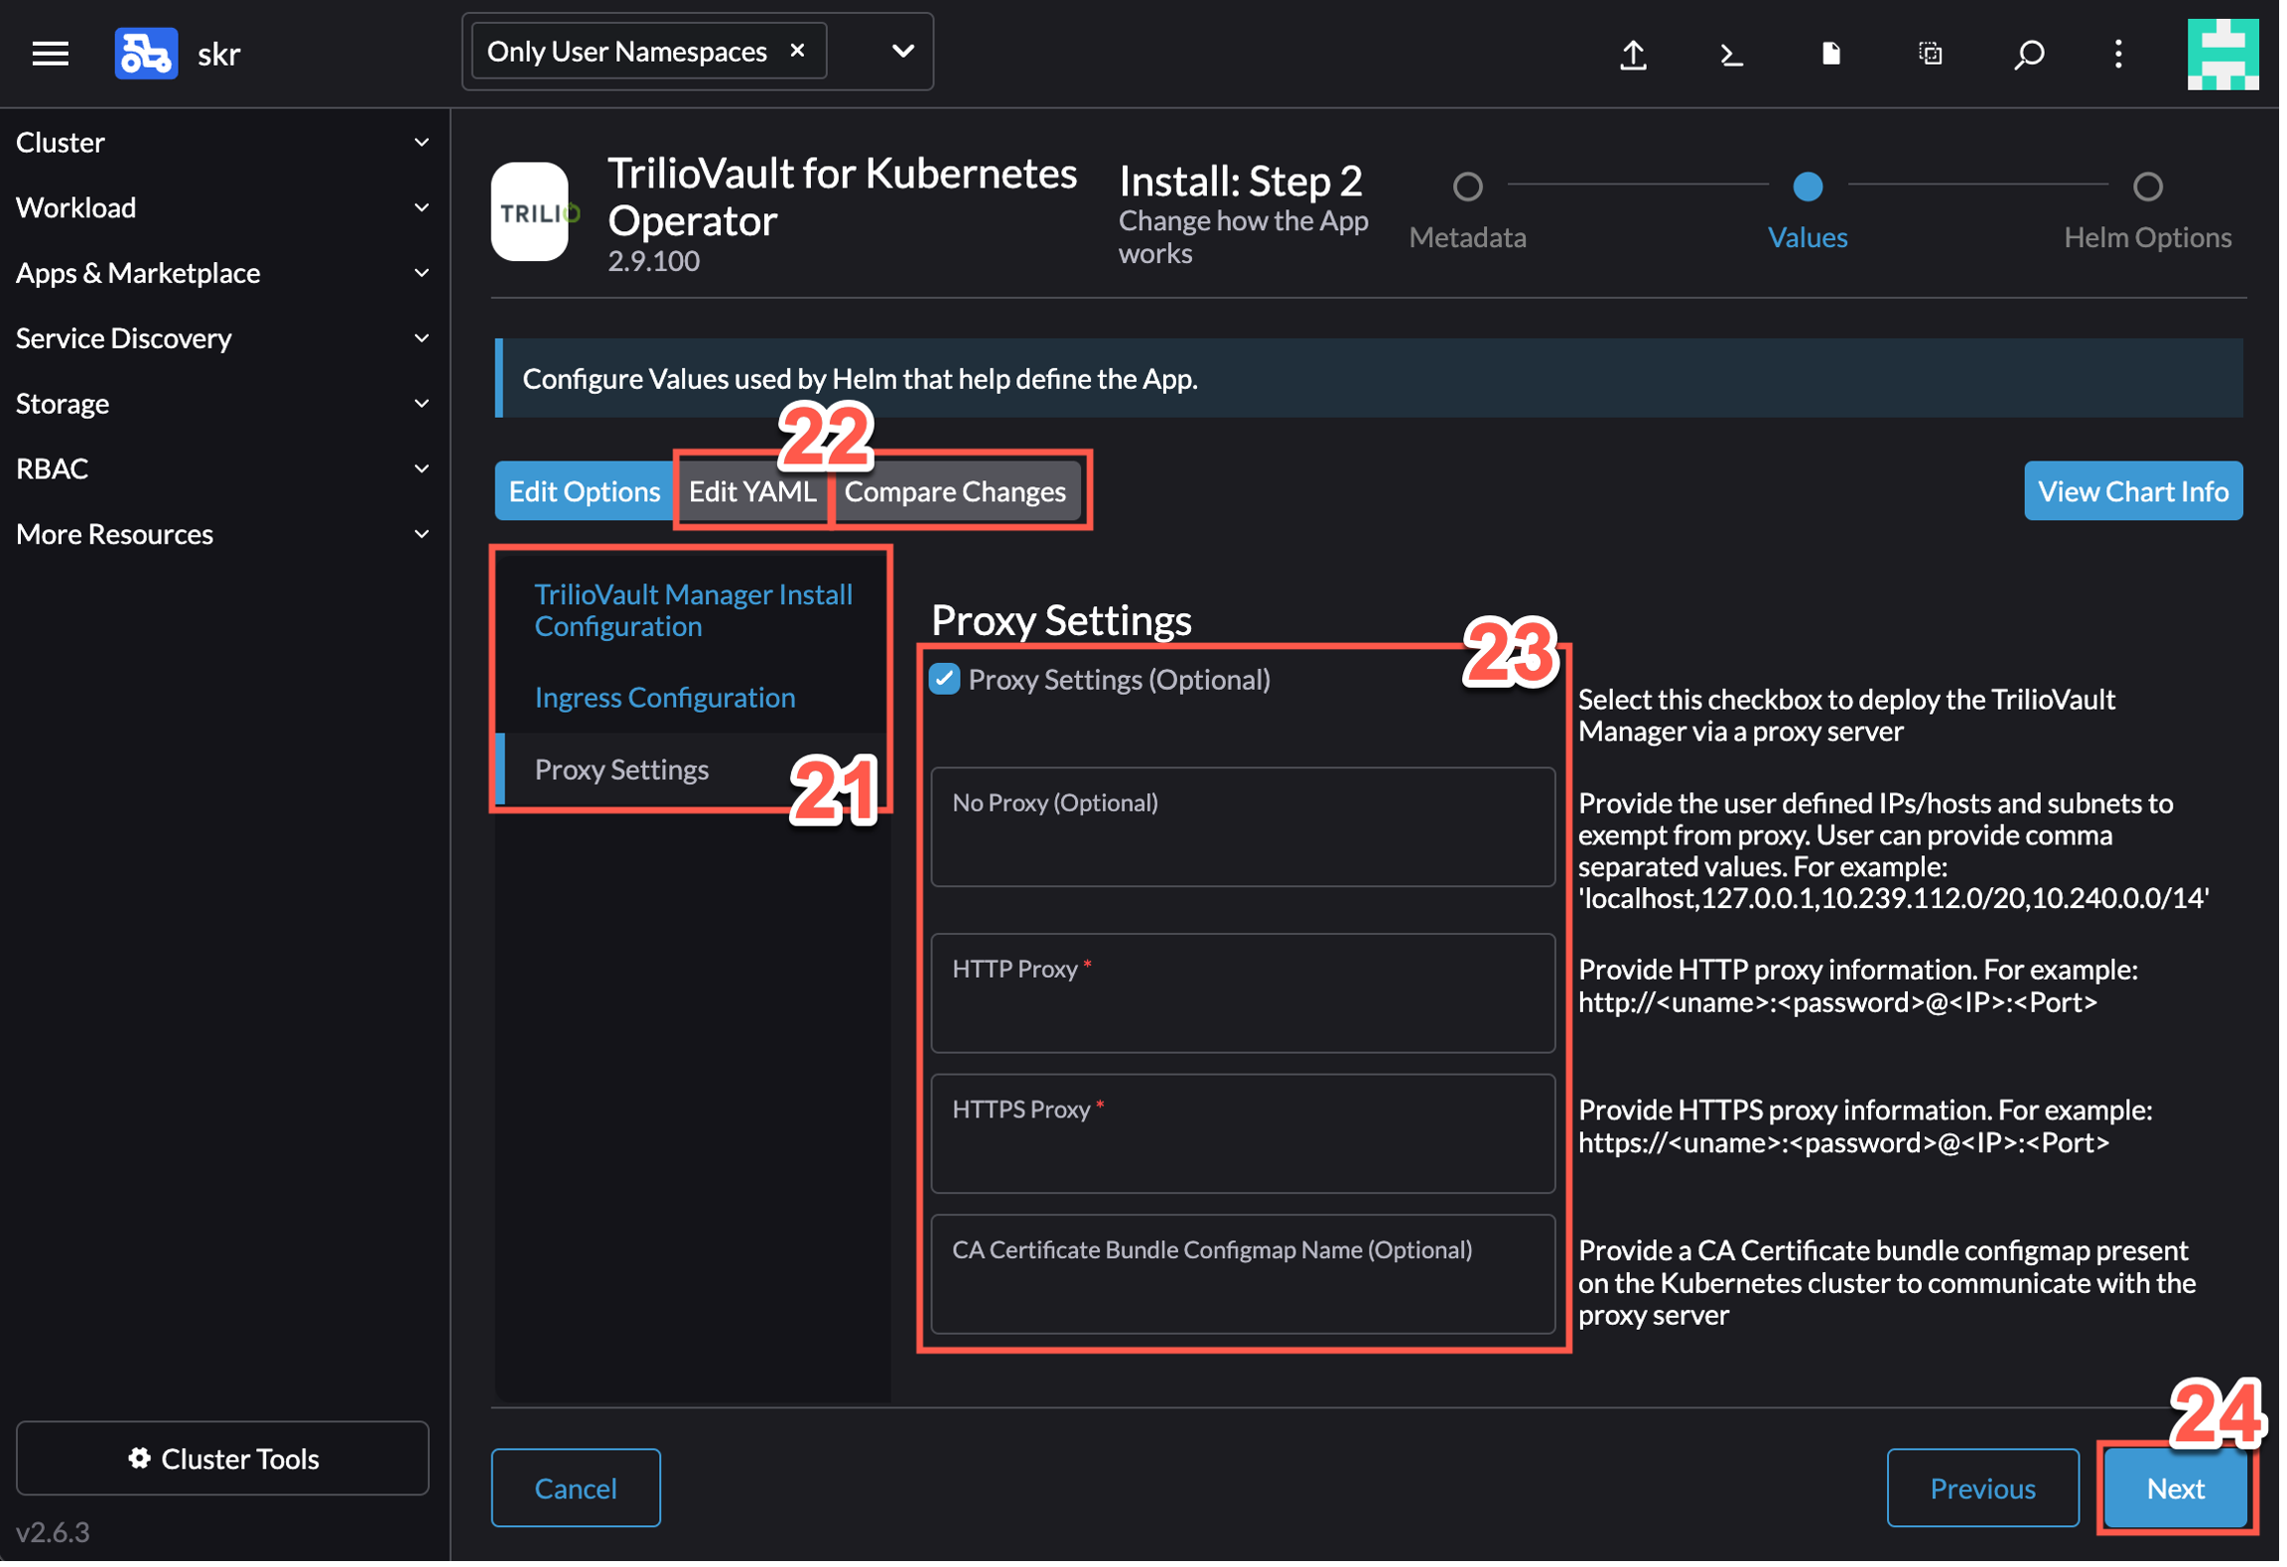
Task: Select the Metadata step circle
Action: click(1467, 187)
